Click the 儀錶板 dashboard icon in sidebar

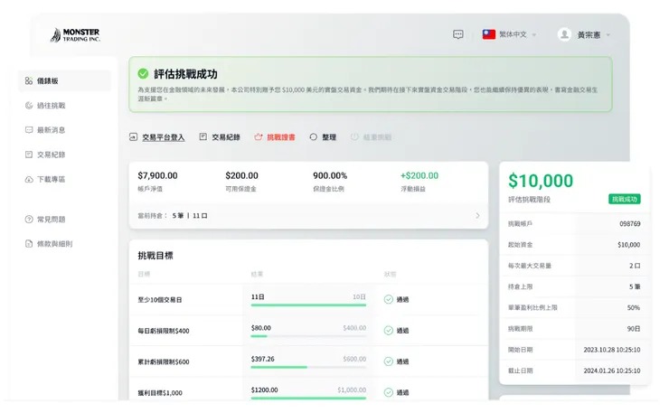pos(29,80)
